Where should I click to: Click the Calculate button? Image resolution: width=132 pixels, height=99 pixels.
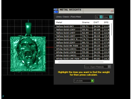click(x=84, y=81)
